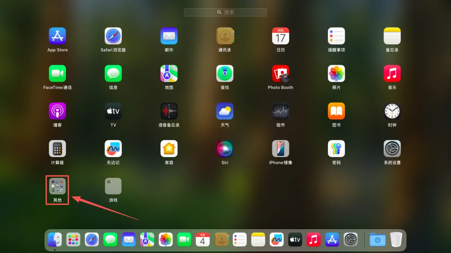Open Apple TV from the Dock
Screen dimensions: 451x253
point(295,240)
